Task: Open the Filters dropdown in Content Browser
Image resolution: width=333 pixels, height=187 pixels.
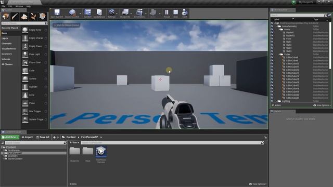Action: pos(74,143)
